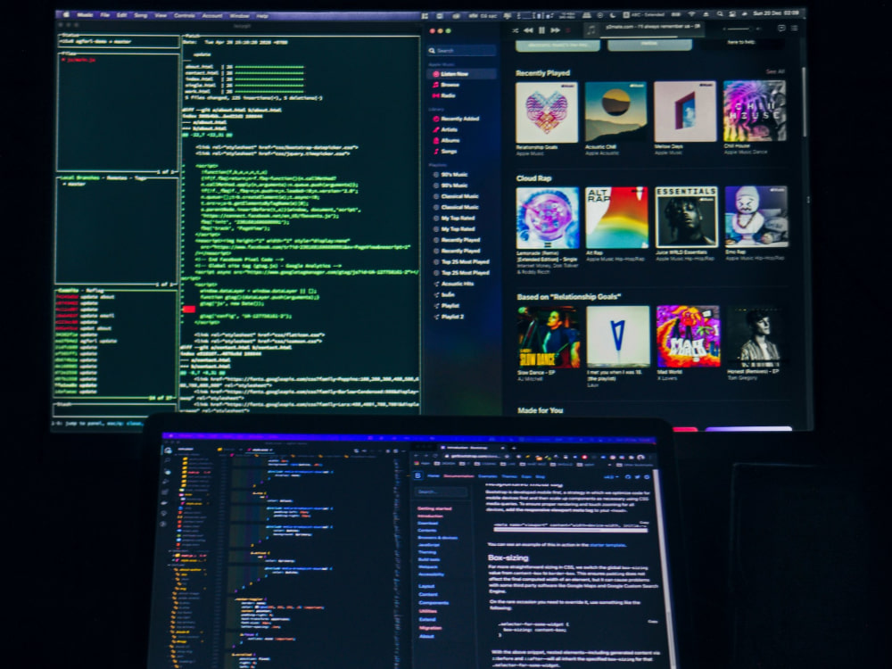The height and width of the screenshot is (669, 892).
Task: Skip to previous track in Music
Action: click(x=528, y=30)
